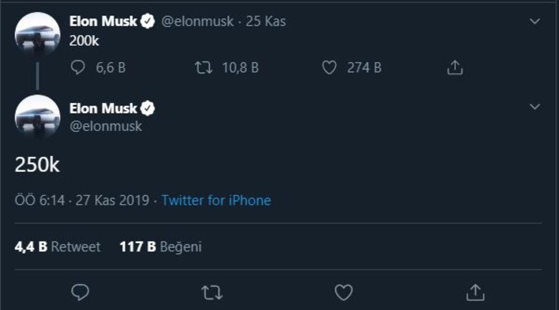Like the 250k tweet
Viewport: 559px width, 310px height.
click(x=345, y=292)
